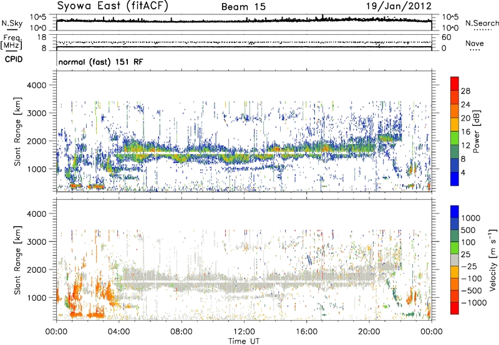Click the 'CPID' row label
This screenshot has width=499, height=345.
point(14,59)
